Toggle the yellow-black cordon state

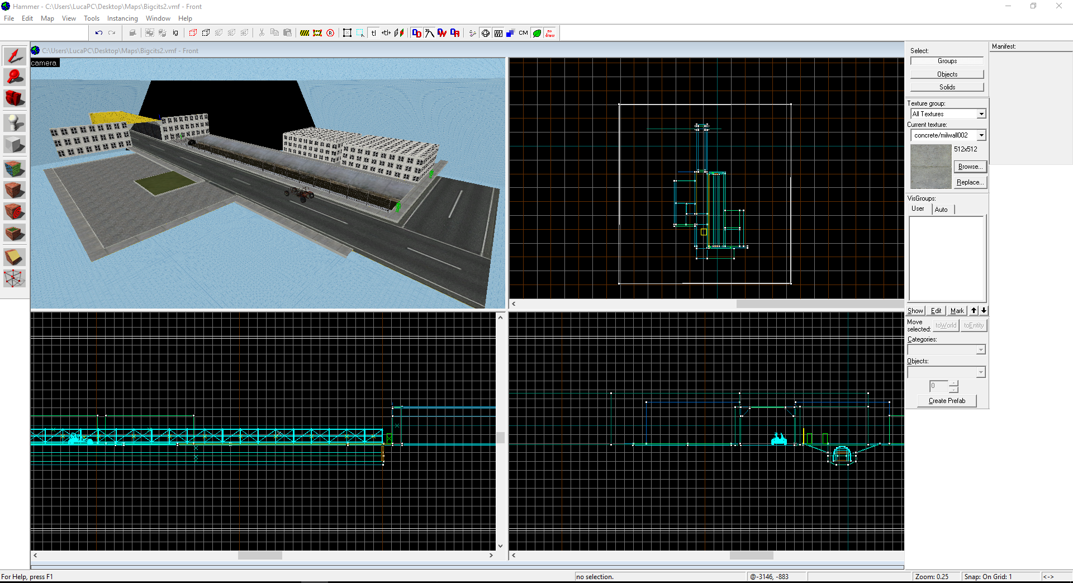pos(305,33)
